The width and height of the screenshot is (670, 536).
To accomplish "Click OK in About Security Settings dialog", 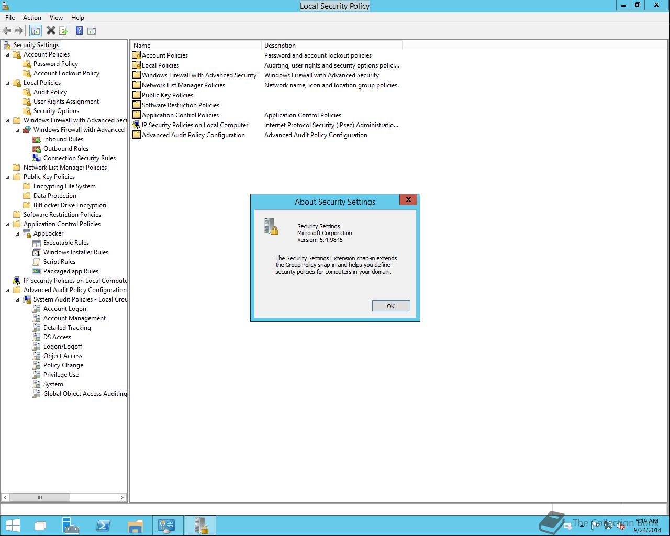I will (x=391, y=306).
